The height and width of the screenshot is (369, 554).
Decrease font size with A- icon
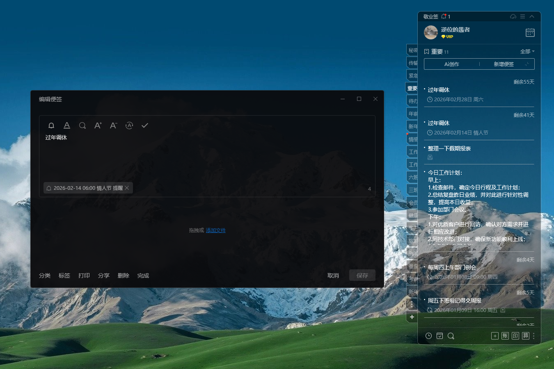coord(113,125)
